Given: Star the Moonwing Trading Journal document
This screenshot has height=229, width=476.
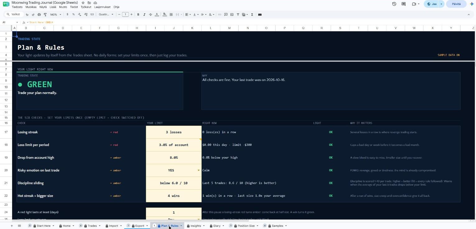Looking at the screenshot, I should [x=83, y=3].
